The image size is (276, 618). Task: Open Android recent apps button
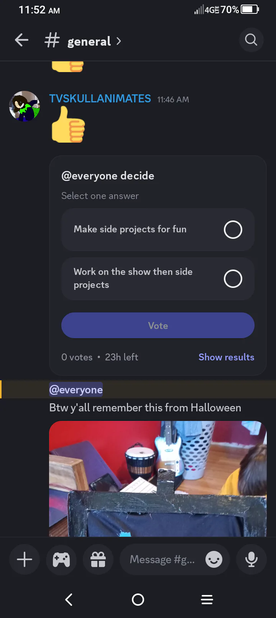click(x=207, y=600)
